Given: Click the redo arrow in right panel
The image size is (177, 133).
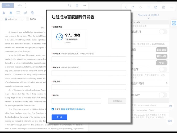Looking at the screenshot, I should click(x=141, y=7).
